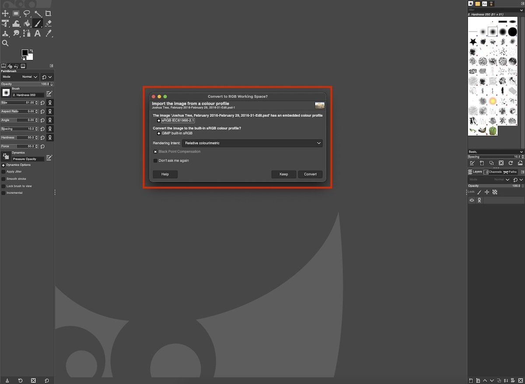Enable Don't ask me again
This screenshot has width=525, height=384.
pyautogui.click(x=155, y=160)
